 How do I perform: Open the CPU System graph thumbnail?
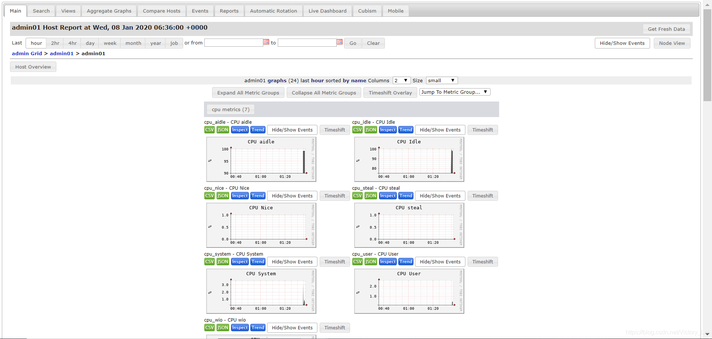[261, 291]
